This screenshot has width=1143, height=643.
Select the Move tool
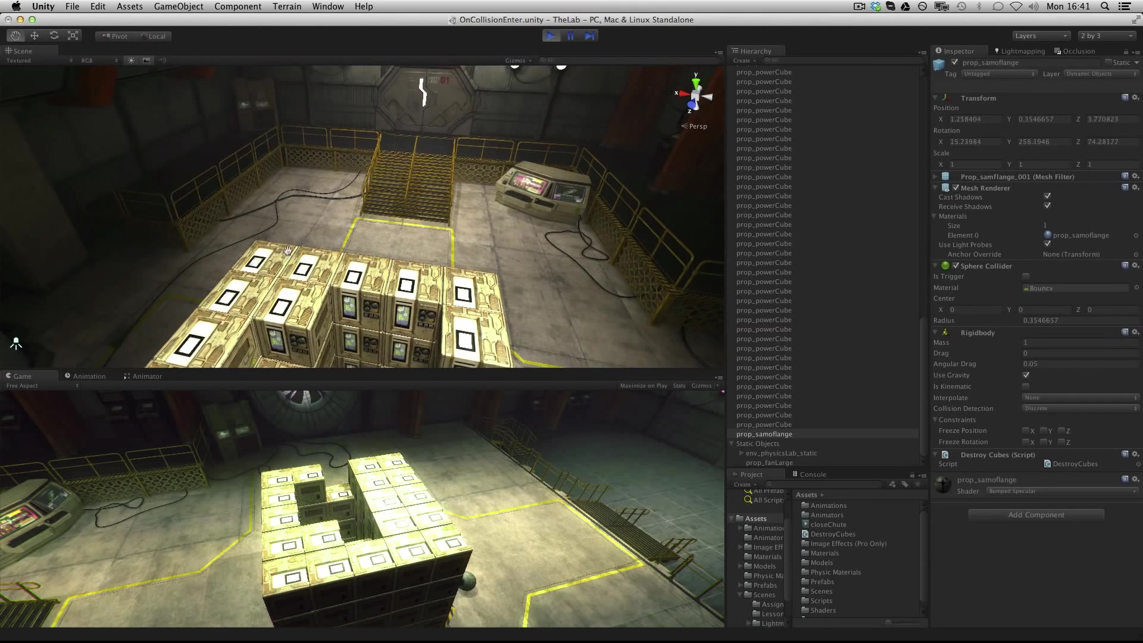coord(35,36)
